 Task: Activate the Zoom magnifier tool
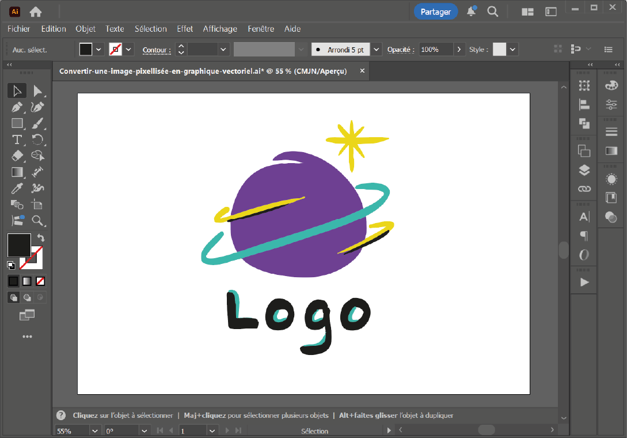tap(37, 220)
